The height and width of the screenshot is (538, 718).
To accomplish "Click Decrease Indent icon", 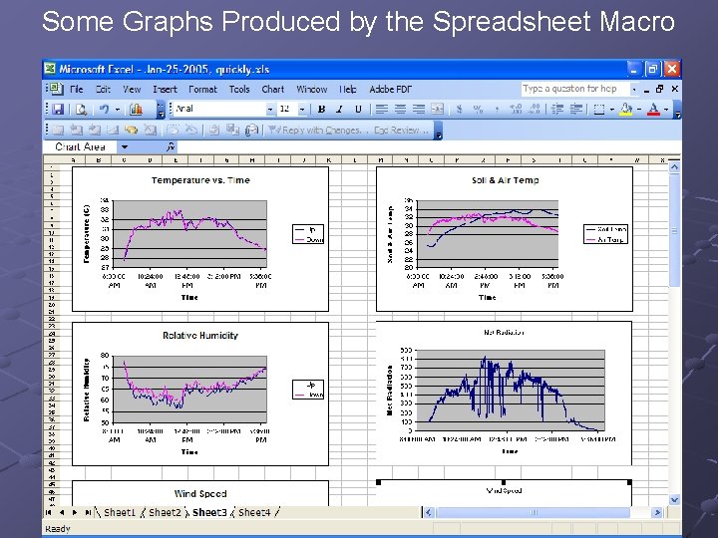I will coord(557,110).
